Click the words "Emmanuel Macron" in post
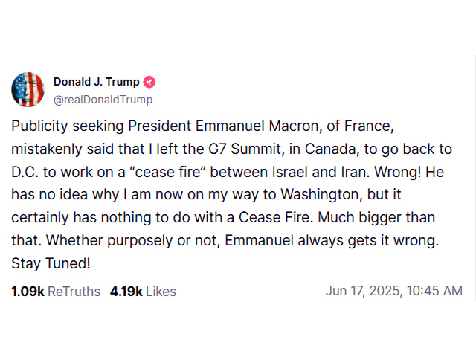The height and width of the screenshot is (357, 476). pos(259,126)
